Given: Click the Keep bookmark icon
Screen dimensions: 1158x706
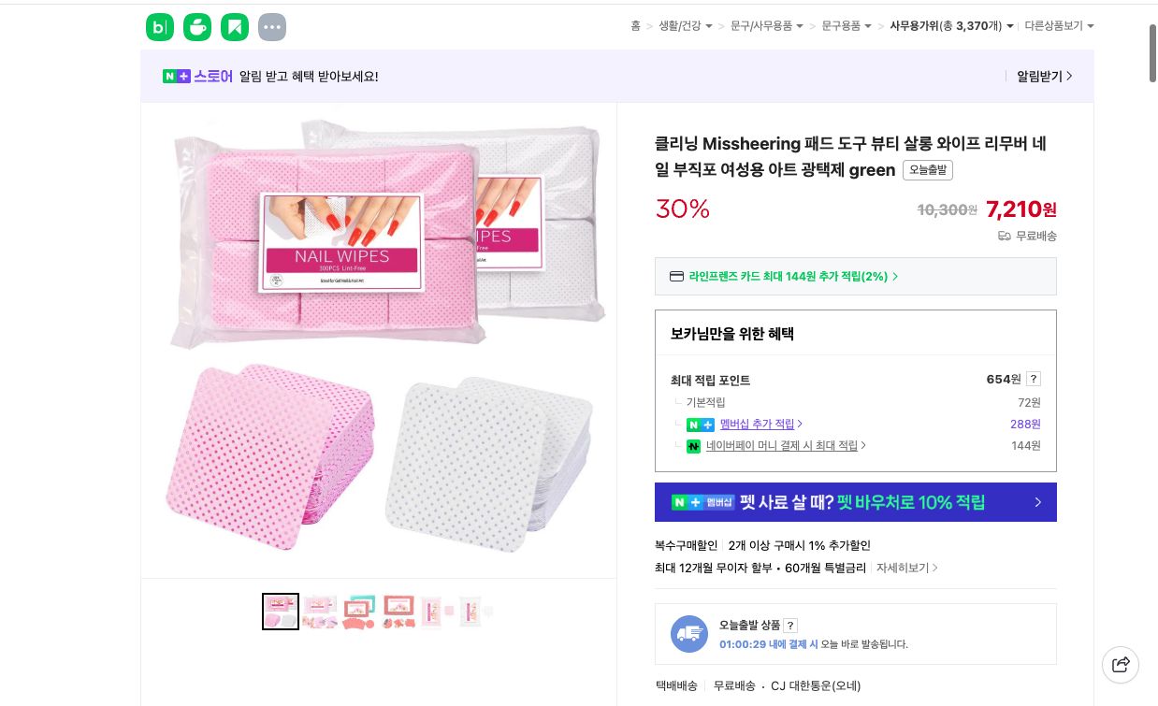Looking at the screenshot, I should coord(235,27).
